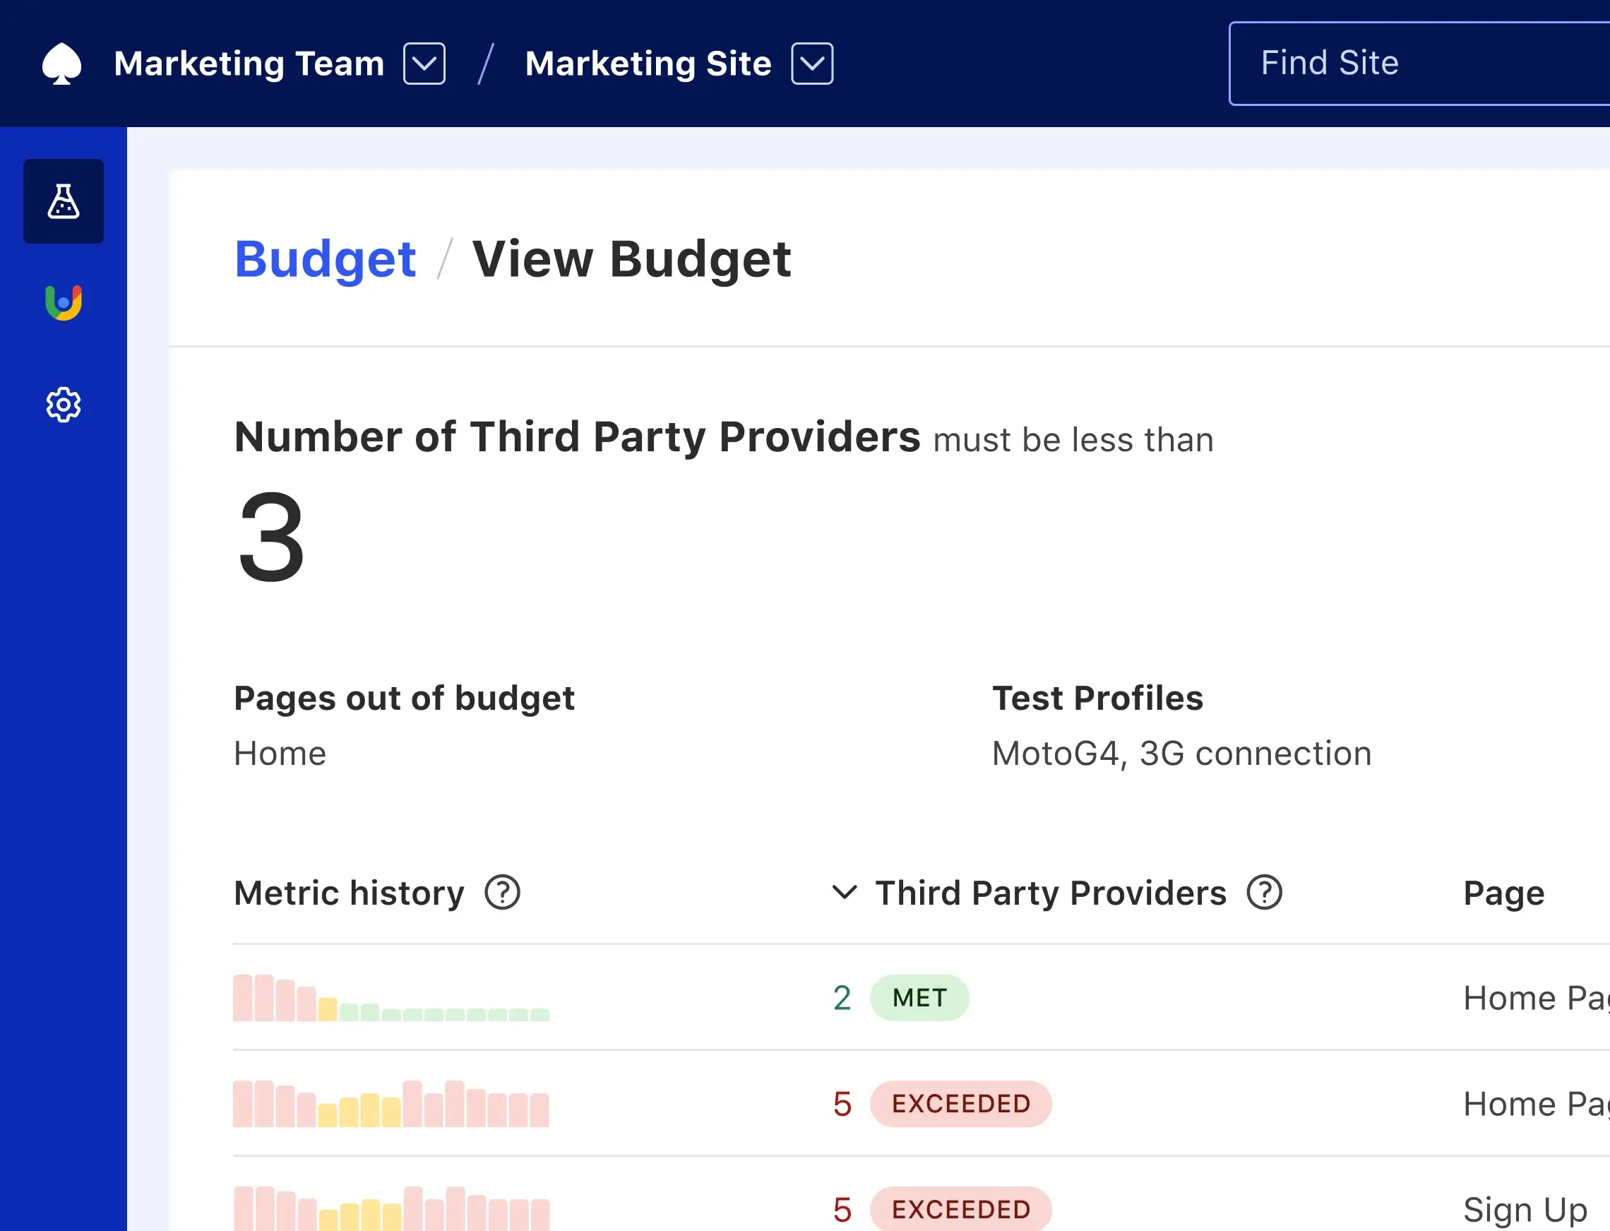Click the Budget breadcrumb link
The width and height of the screenshot is (1610, 1231).
coord(326,259)
